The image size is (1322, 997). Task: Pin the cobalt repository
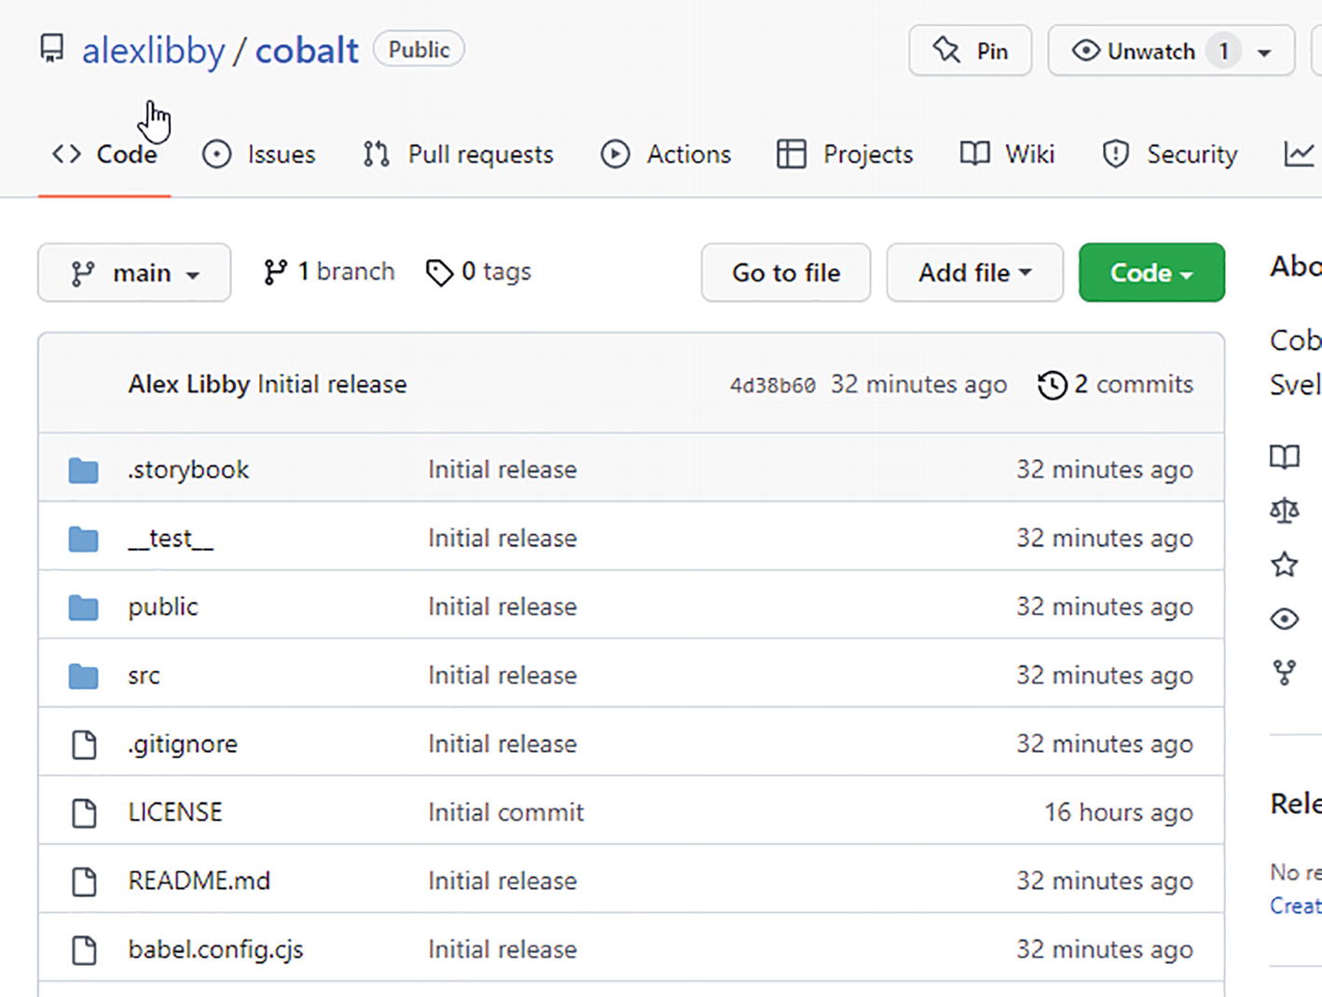pyautogui.click(x=970, y=50)
